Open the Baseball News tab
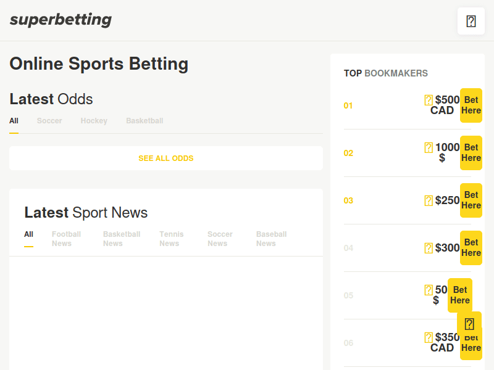This screenshot has width=494, height=370. click(272, 239)
